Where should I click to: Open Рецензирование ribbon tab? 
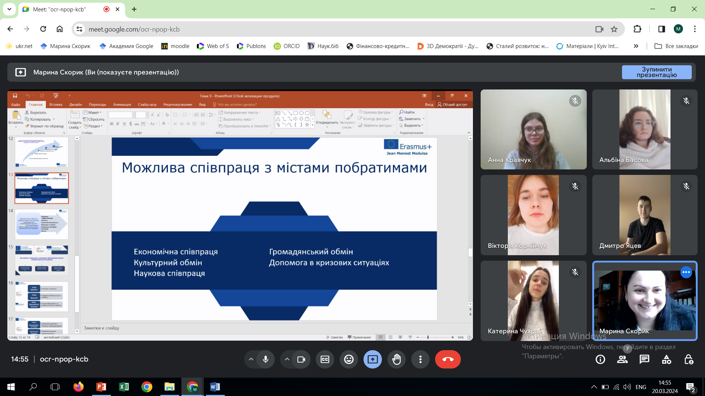(178, 104)
